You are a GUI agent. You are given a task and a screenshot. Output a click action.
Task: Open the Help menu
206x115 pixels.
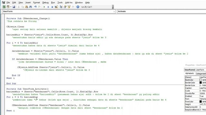pyautogui.click(x=87, y=3)
